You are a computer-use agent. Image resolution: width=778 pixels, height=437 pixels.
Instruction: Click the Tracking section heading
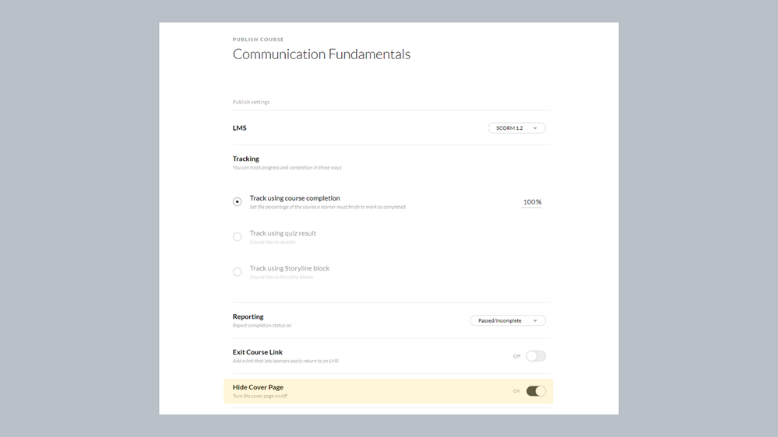coord(246,159)
